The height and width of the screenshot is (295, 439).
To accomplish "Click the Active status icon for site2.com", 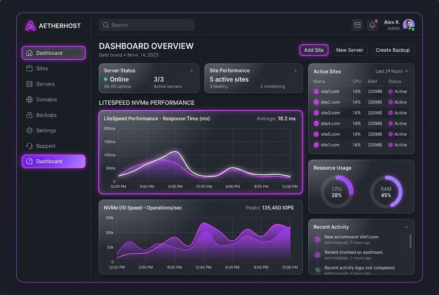I will click(x=390, y=102).
